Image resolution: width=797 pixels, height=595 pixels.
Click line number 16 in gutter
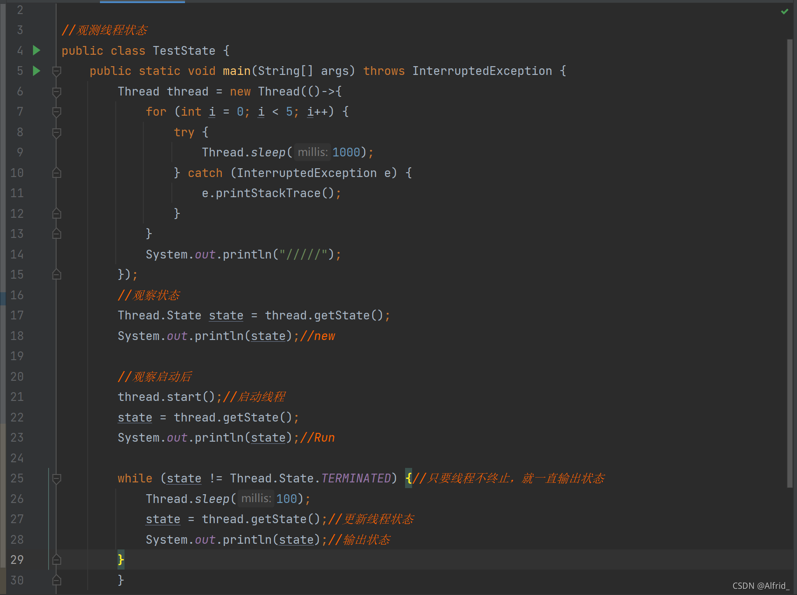[17, 295]
